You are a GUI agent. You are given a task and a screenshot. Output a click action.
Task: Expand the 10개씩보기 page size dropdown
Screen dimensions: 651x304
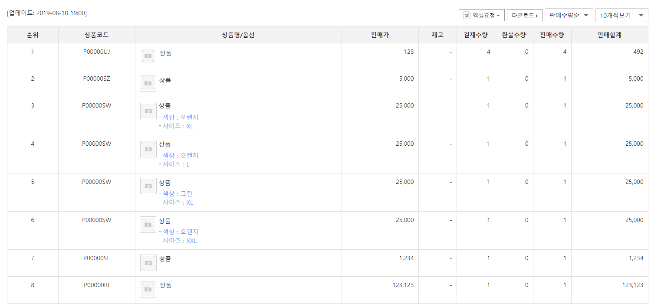(x=621, y=16)
